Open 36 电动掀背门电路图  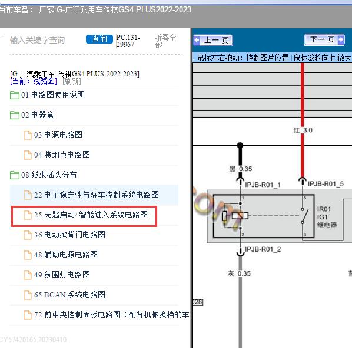[69, 235]
